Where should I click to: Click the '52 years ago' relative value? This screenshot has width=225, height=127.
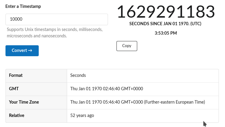[x=82, y=115]
